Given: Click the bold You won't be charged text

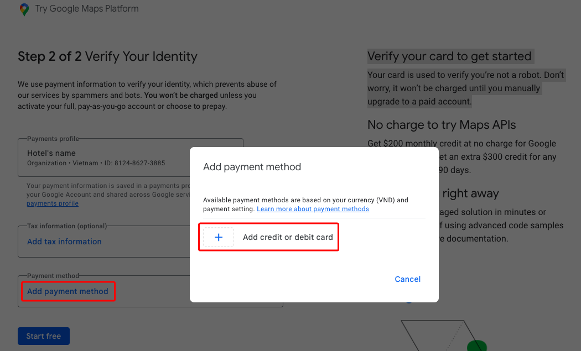Looking at the screenshot, I should coord(181,95).
